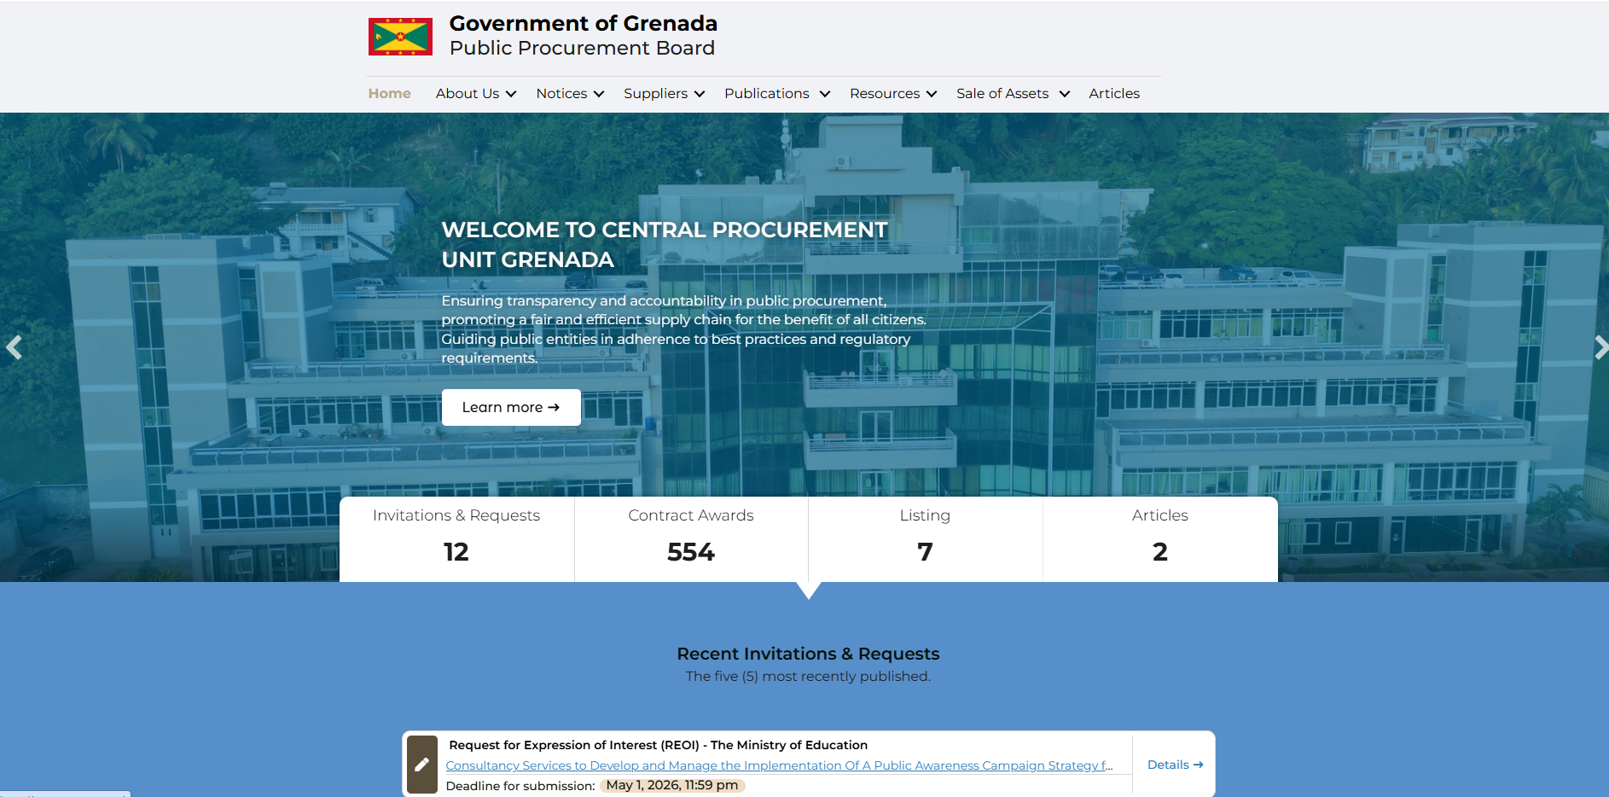Expand the Resources menu
Viewport: 1609px width, 797px height.
click(x=892, y=94)
